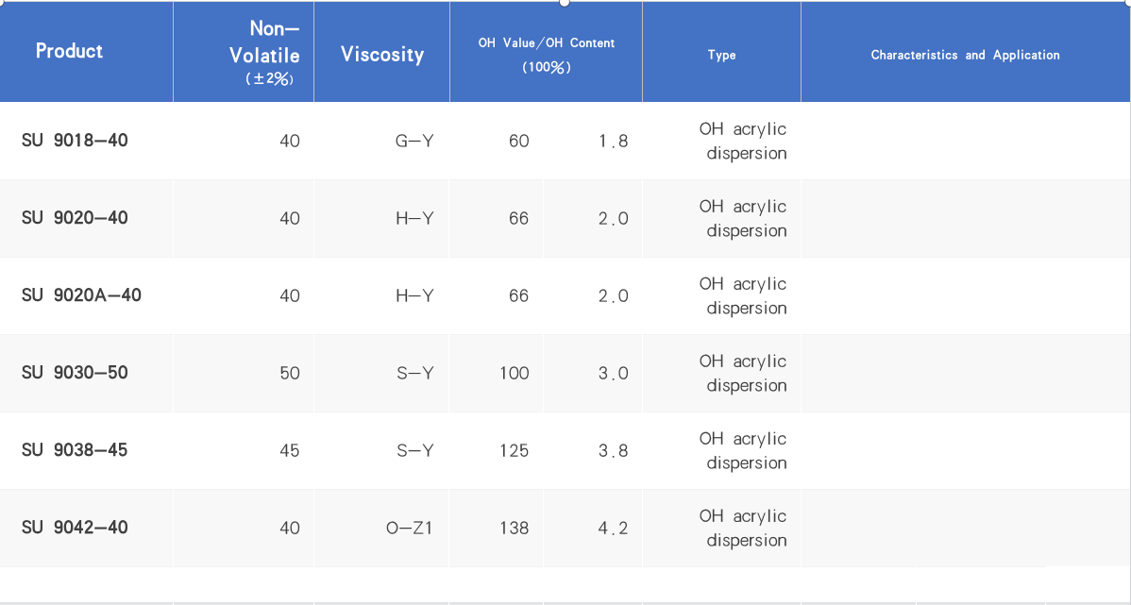Screen dimensions: 1131x605
Task: Select the G-Y viscosity cell
Action: (x=414, y=141)
